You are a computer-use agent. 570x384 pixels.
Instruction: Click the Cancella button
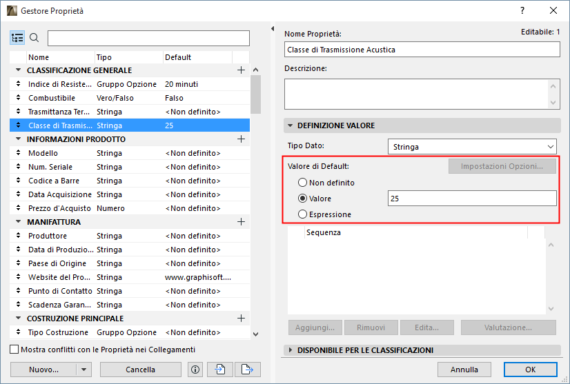(141, 370)
